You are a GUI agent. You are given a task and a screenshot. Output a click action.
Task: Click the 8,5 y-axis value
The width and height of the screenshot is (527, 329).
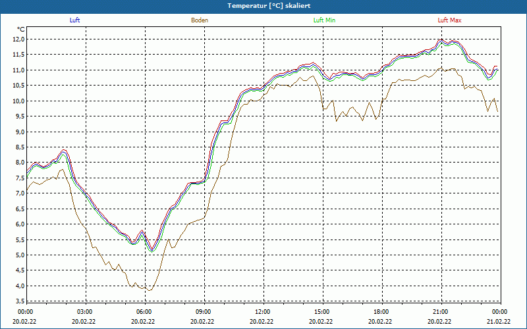[x=20, y=147]
